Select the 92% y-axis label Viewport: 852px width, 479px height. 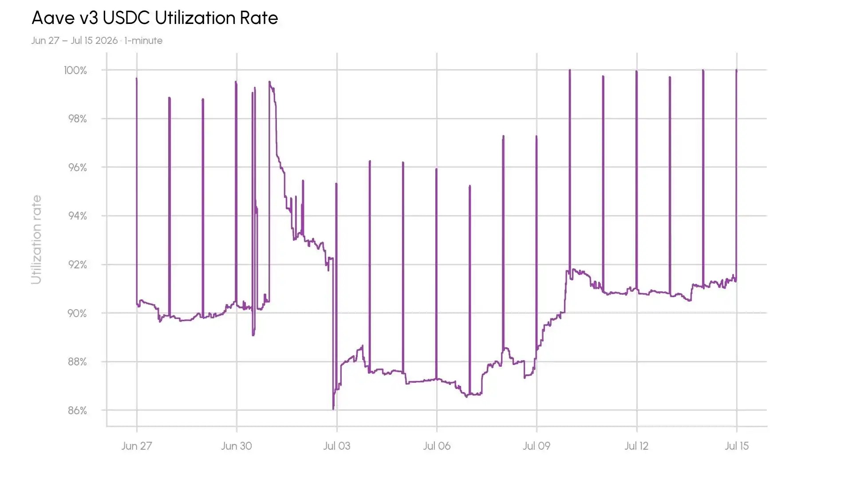pos(77,264)
